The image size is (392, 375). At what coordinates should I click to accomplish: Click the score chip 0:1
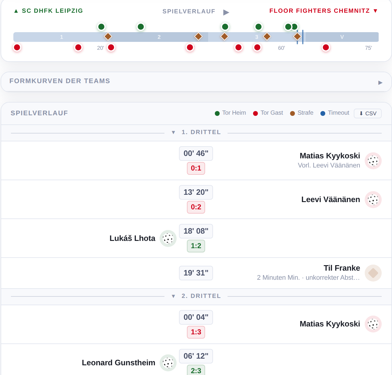coord(196,168)
